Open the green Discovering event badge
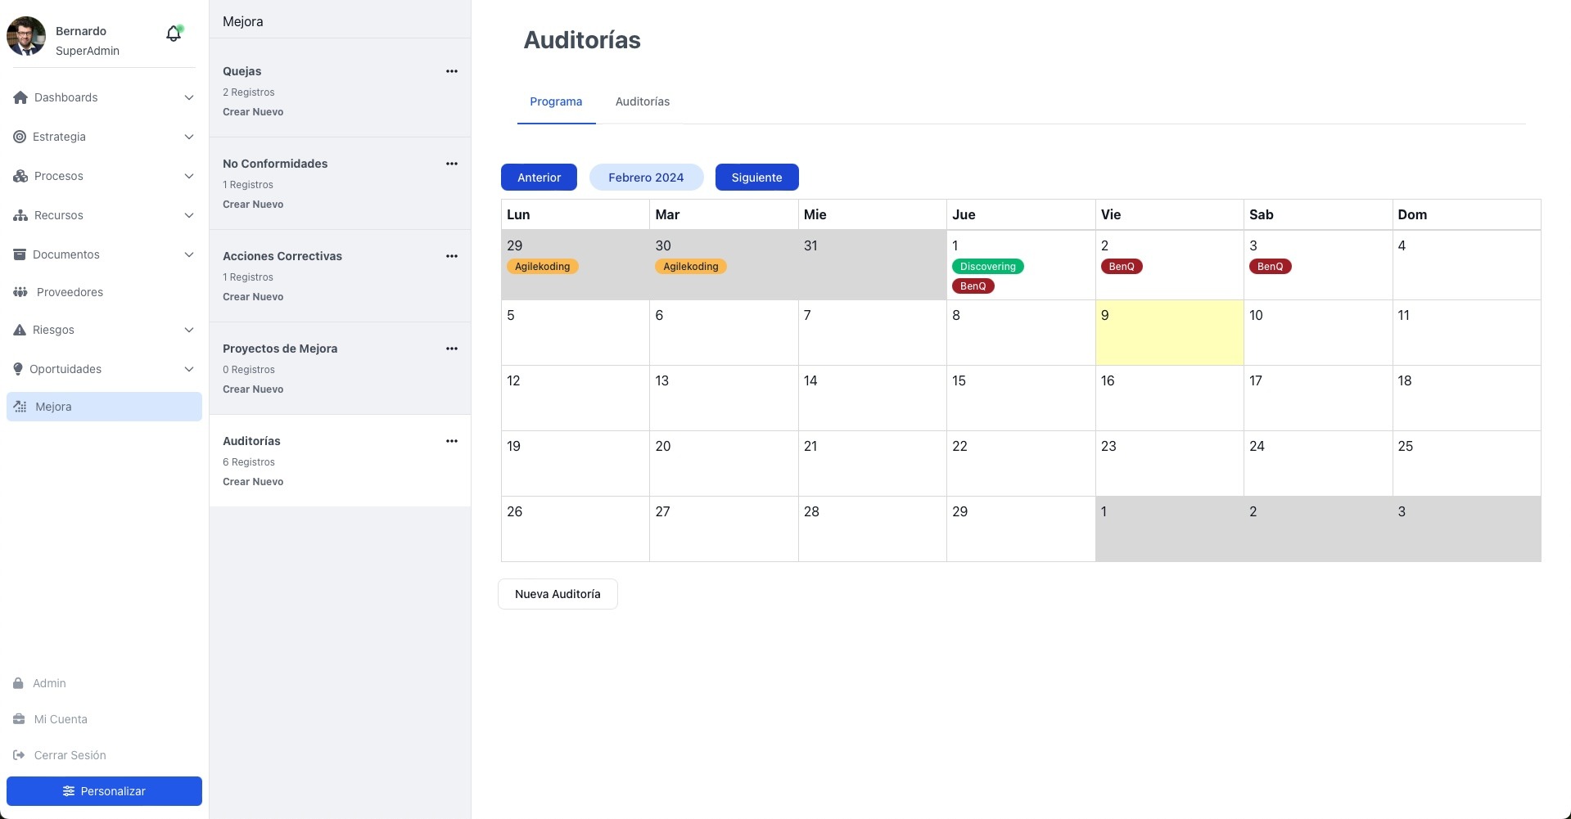 (987, 267)
